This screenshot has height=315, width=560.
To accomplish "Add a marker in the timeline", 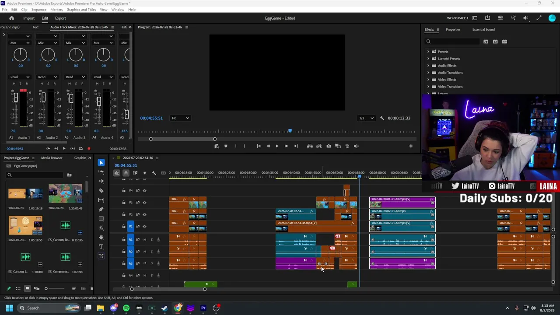I will [x=144, y=173].
